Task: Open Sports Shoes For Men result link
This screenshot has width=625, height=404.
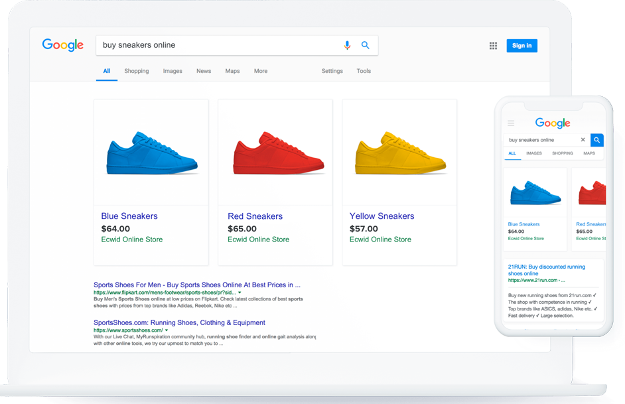Action: coord(197,285)
